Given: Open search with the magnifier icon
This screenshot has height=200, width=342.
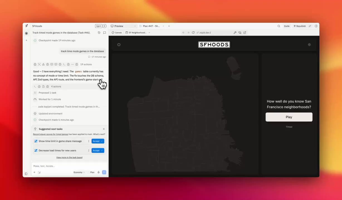Looking at the screenshot, I should click(279, 26).
